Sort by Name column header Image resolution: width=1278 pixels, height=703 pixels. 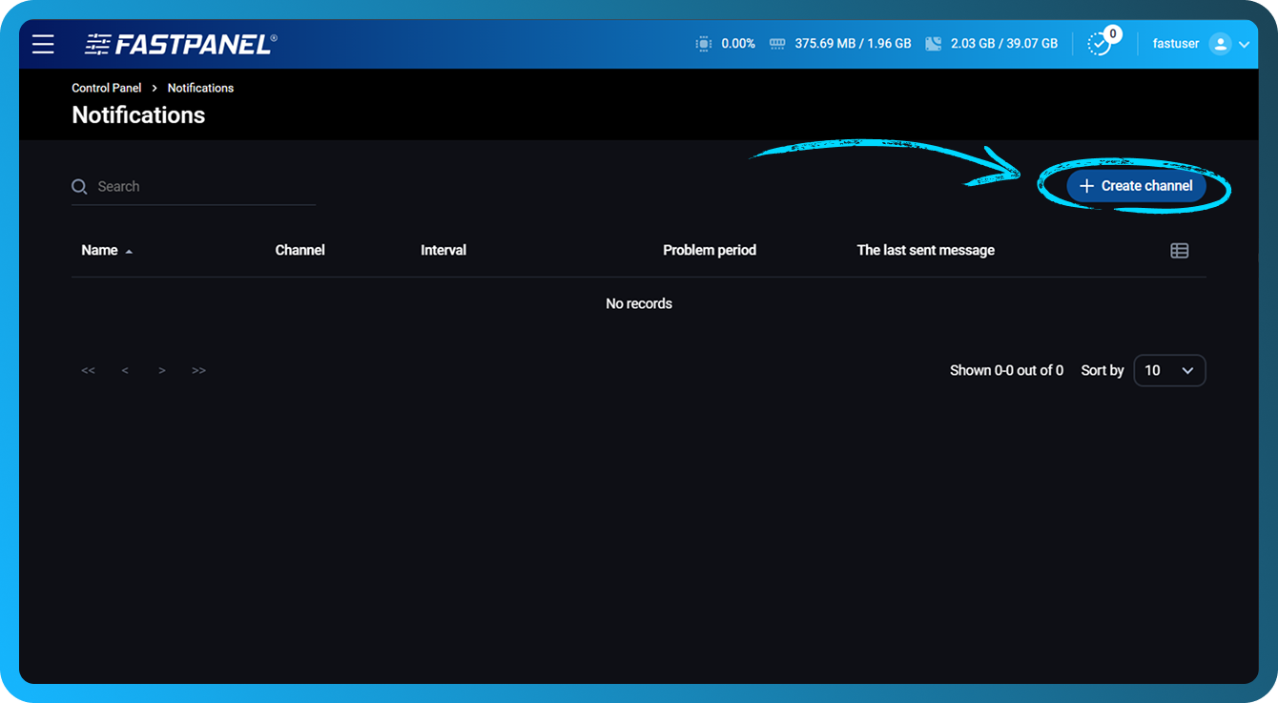[x=100, y=251]
